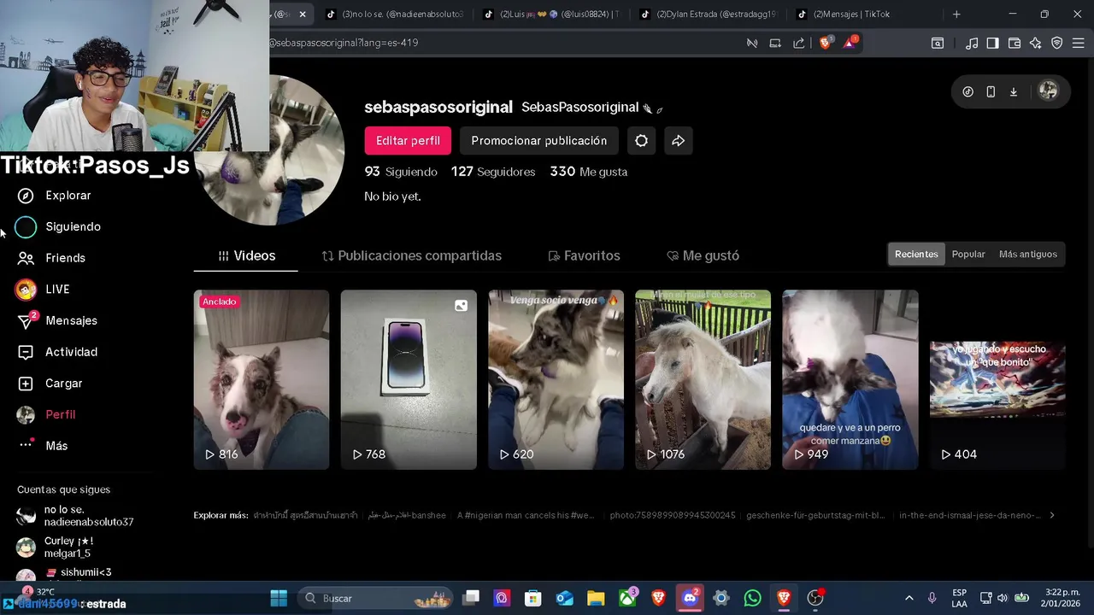The image size is (1094, 615).
Task: Open the LIVE section
Action: pyautogui.click(x=43, y=290)
